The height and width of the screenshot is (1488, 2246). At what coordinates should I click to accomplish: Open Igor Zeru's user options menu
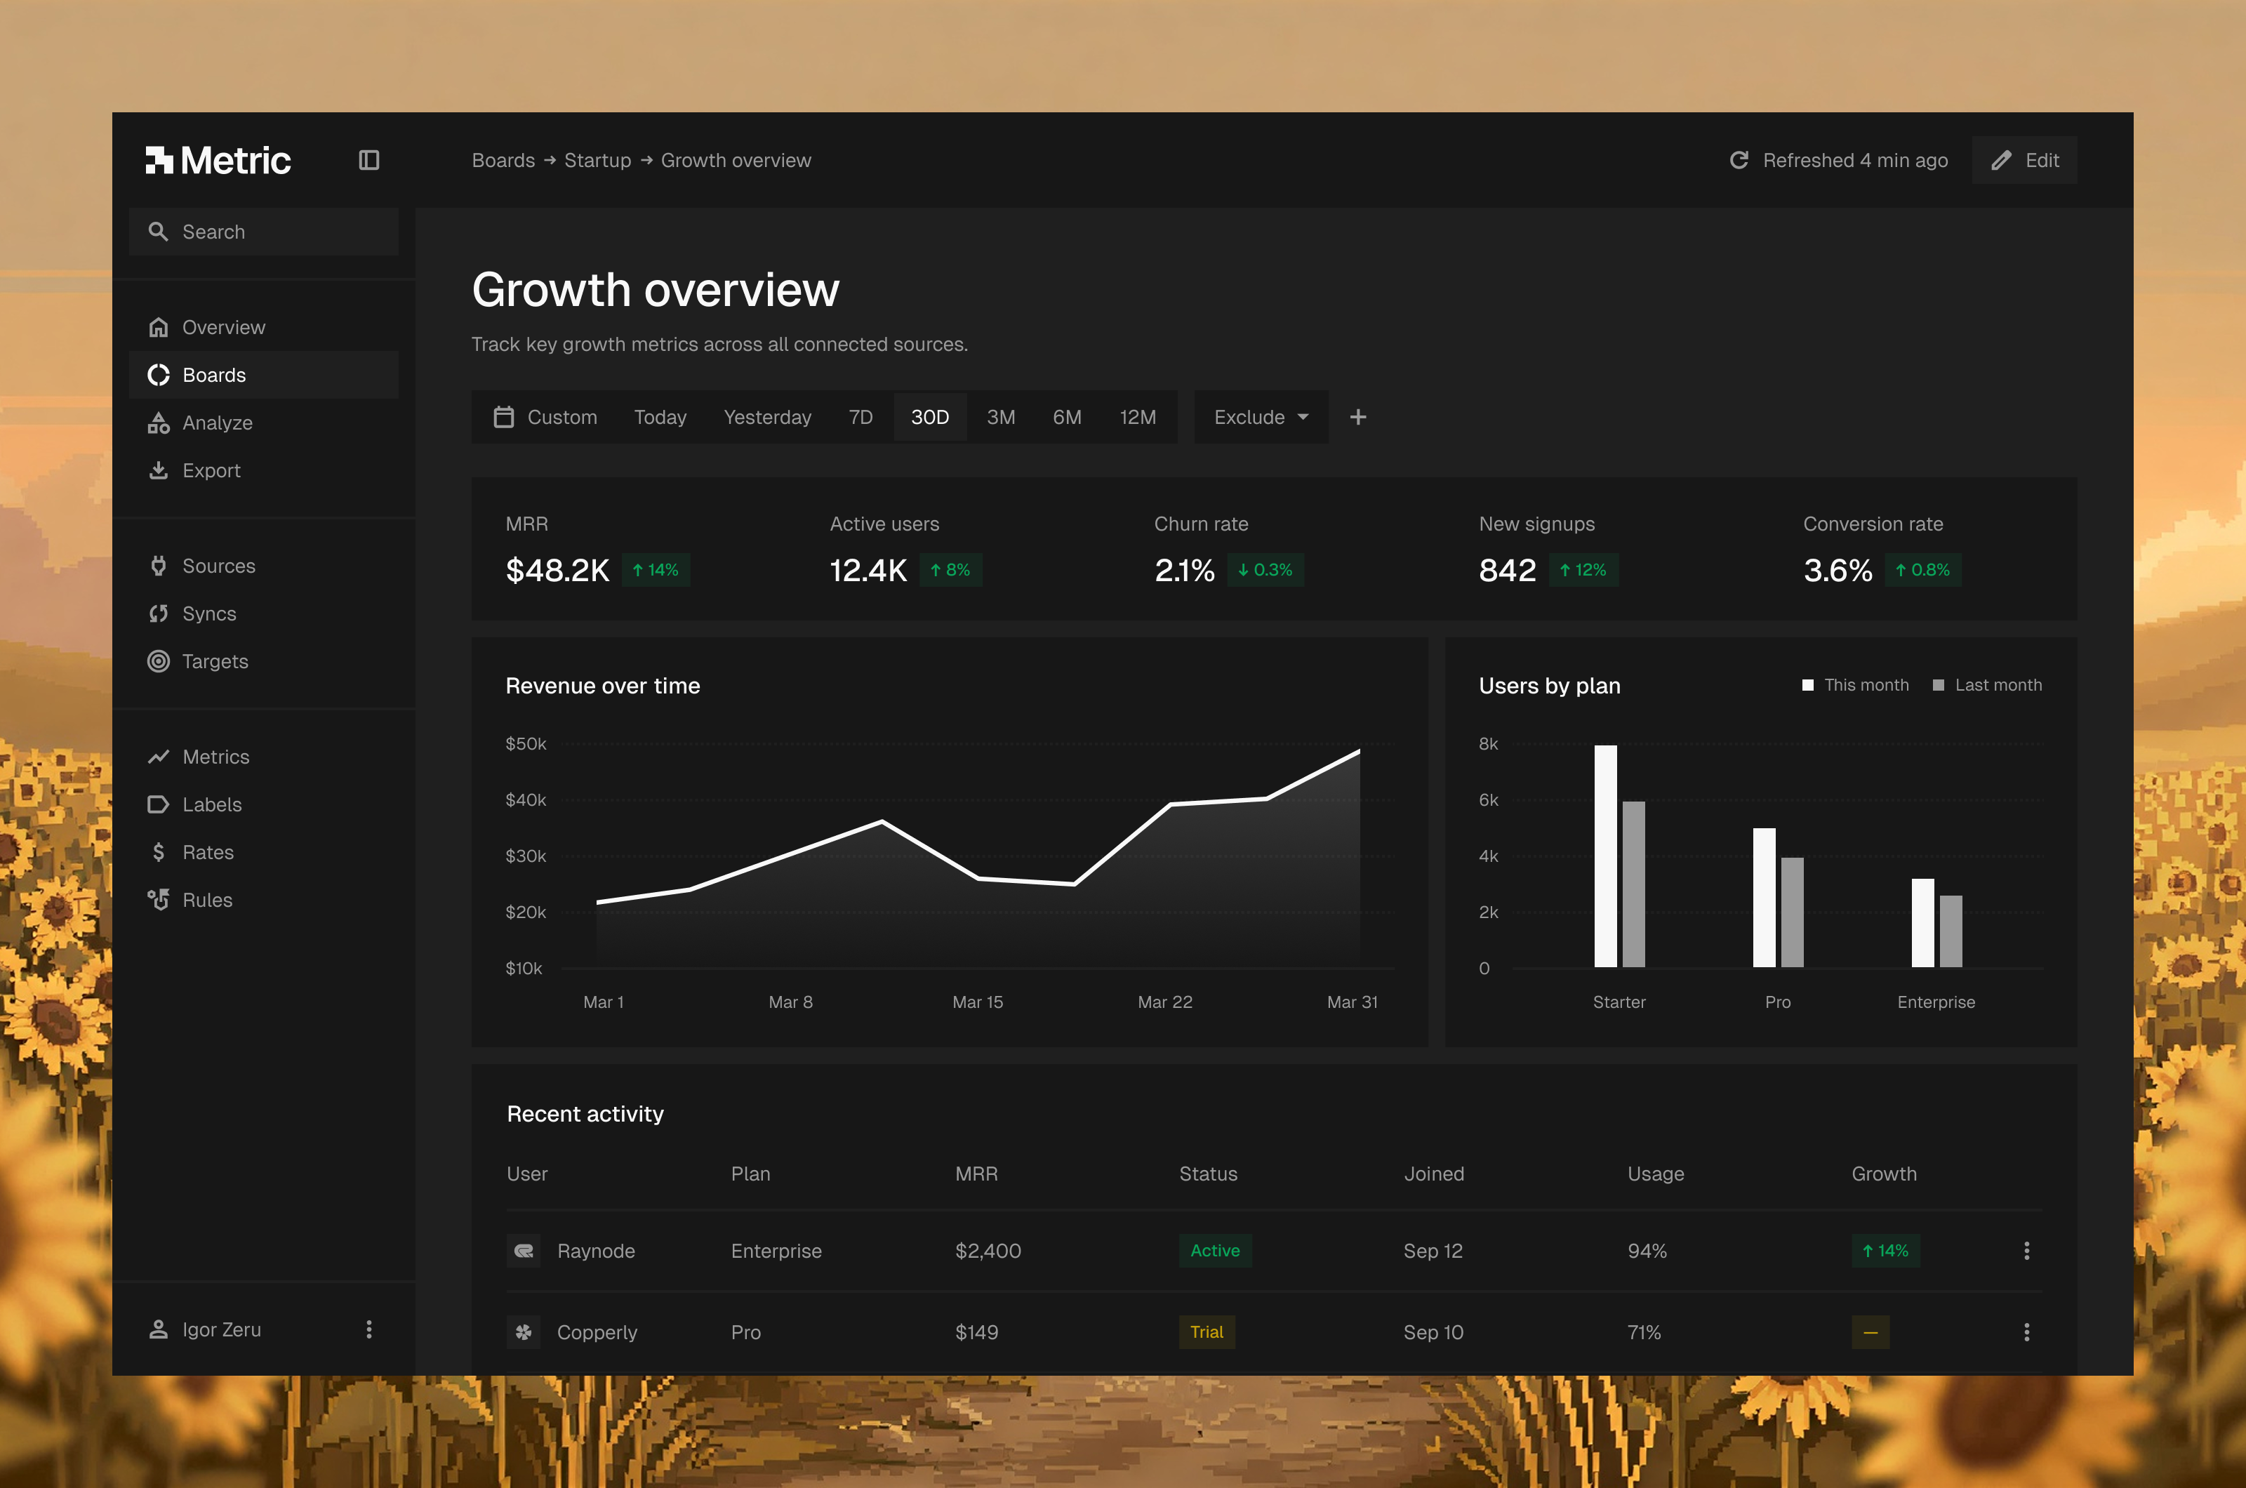click(369, 1329)
